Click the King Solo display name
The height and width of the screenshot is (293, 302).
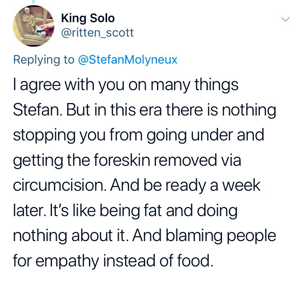click(88, 18)
